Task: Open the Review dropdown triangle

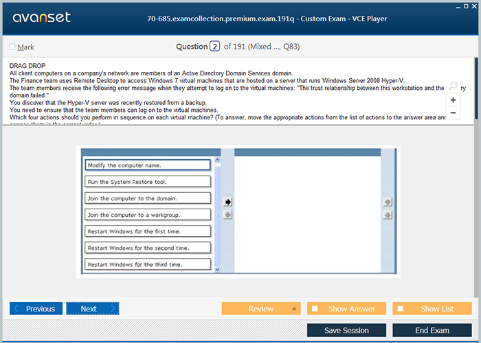Action: coord(294,309)
